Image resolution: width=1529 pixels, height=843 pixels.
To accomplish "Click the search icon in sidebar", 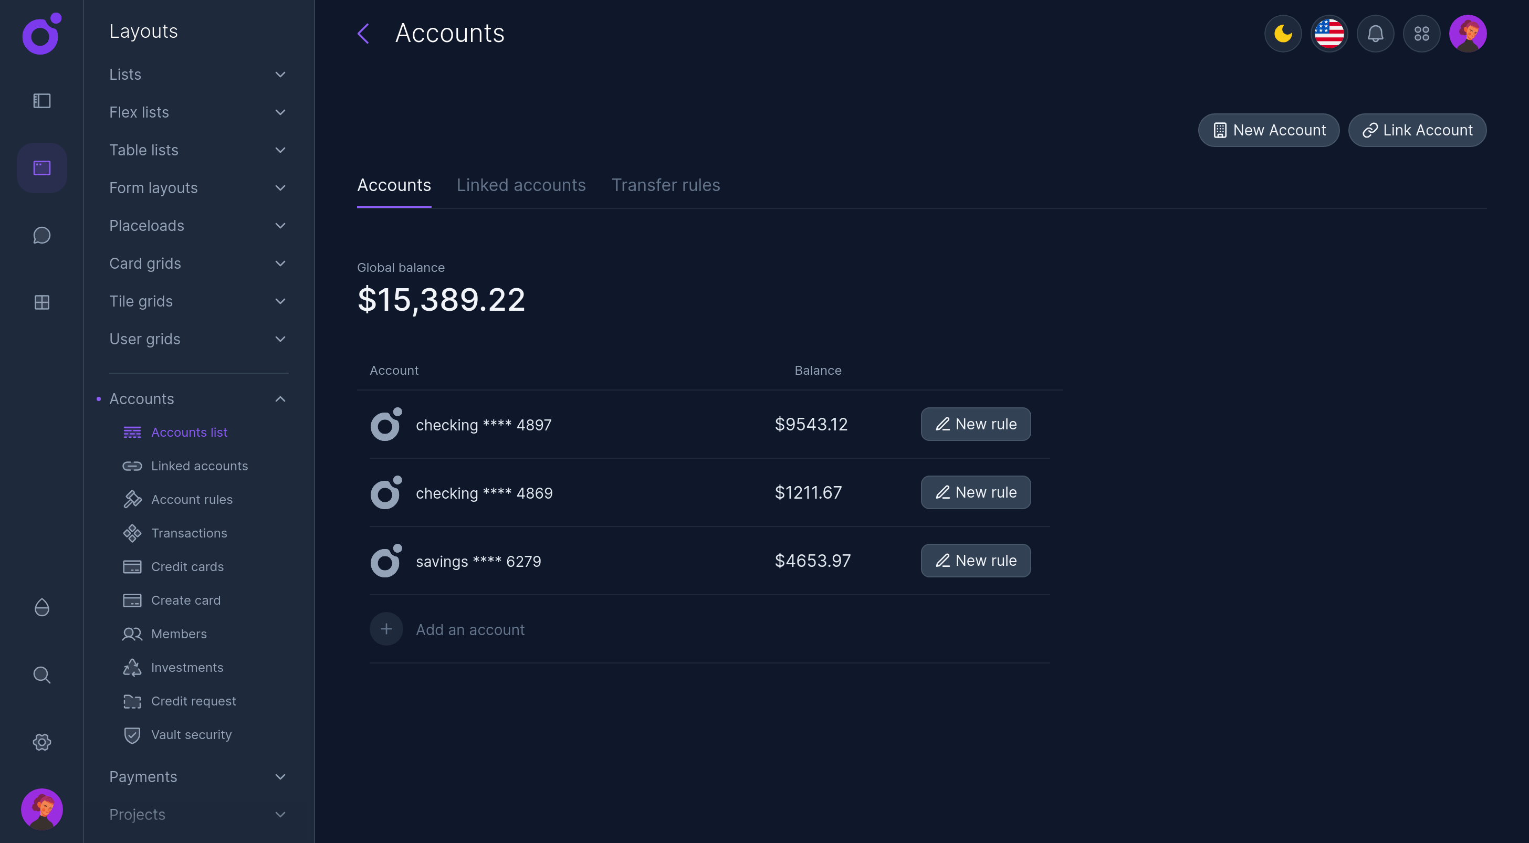I will (x=41, y=675).
